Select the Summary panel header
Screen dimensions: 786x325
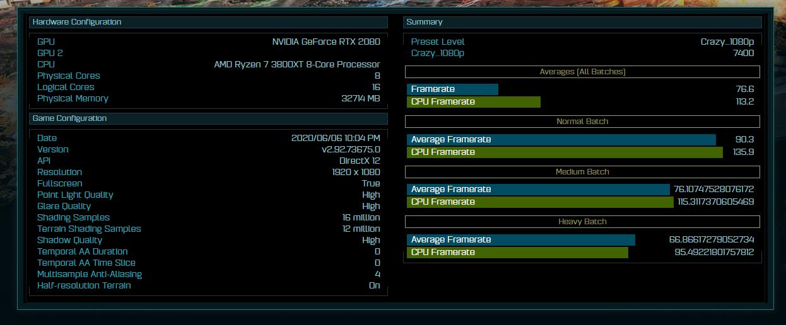click(x=425, y=22)
